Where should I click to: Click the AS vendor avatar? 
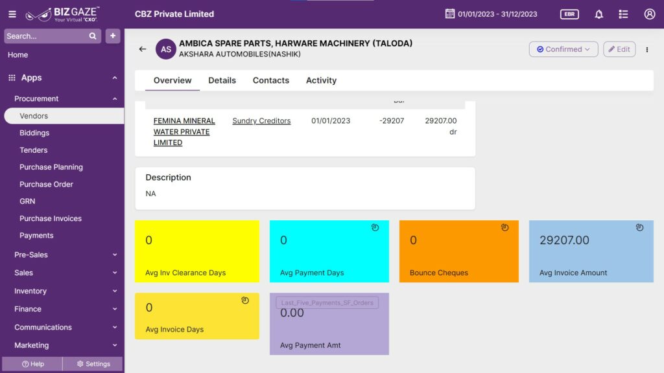click(x=165, y=49)
